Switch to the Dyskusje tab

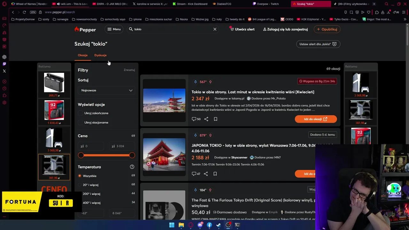pos(100,55)
